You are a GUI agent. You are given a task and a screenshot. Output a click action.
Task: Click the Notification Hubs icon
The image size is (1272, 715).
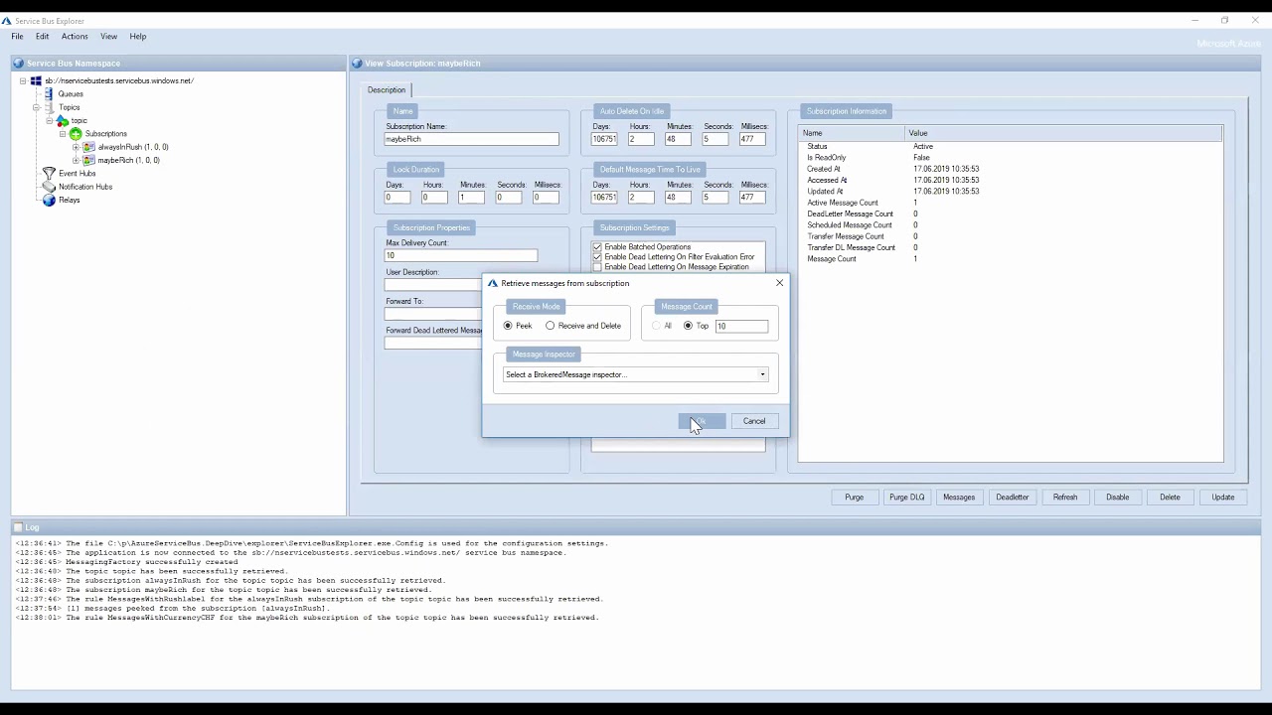tap(49, 187)
